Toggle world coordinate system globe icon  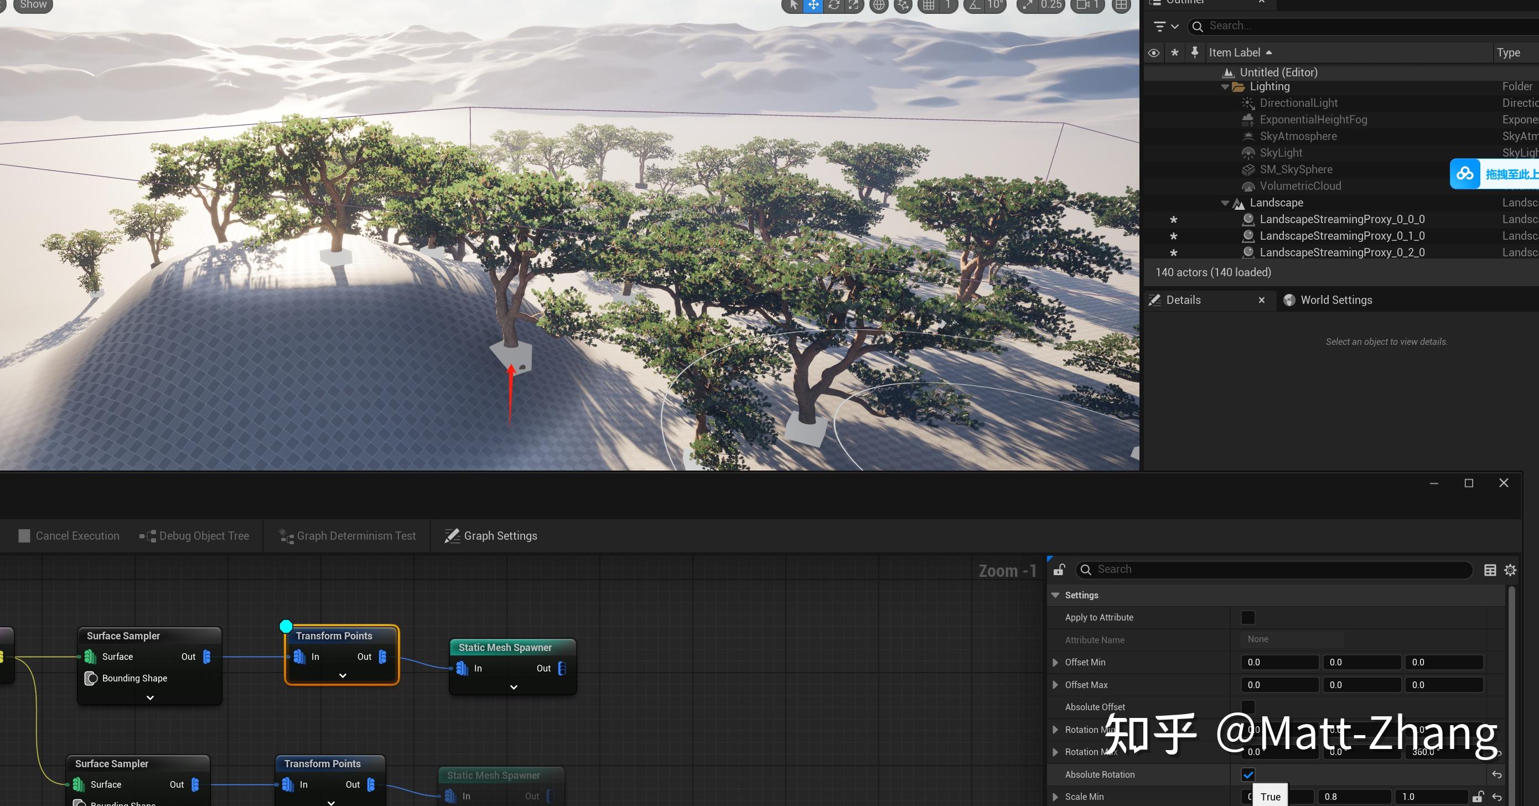(x=878, y=6)
